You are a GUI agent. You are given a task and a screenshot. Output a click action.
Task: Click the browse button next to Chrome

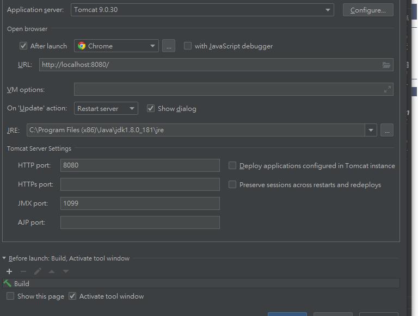click(x=169, y=46)
